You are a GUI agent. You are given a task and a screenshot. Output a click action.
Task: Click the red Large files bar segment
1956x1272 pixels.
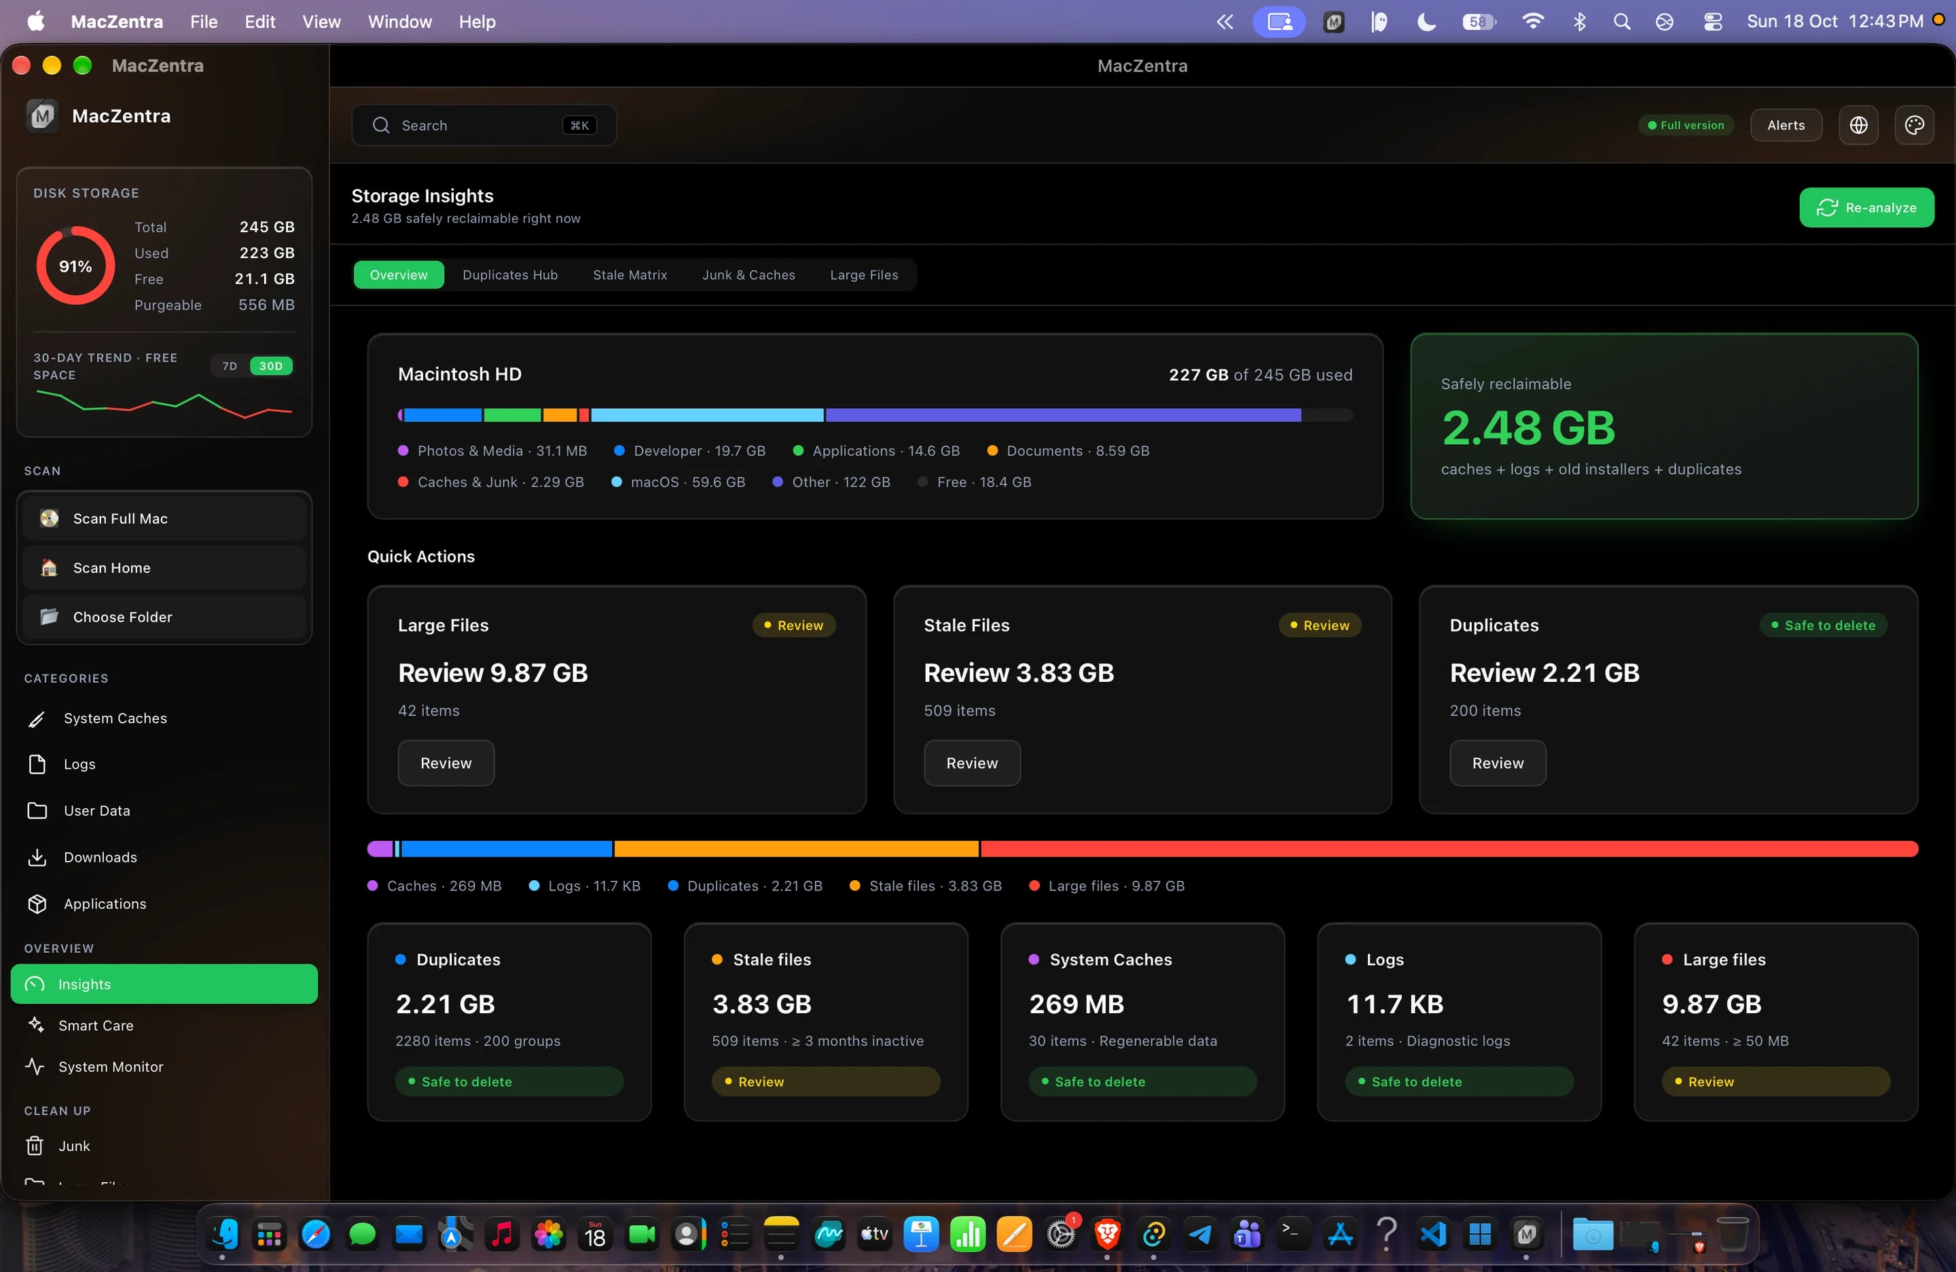(x=1449, y=849)
